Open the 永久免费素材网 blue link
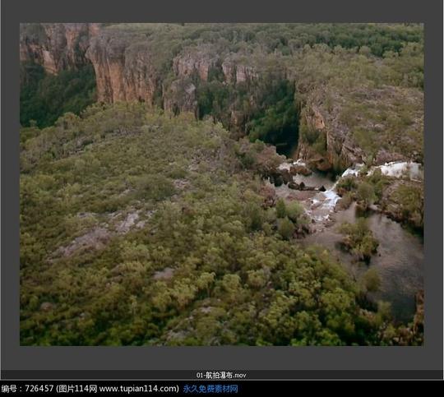The height and width of the screenshot is (397, 444). [x=210, y=389]
